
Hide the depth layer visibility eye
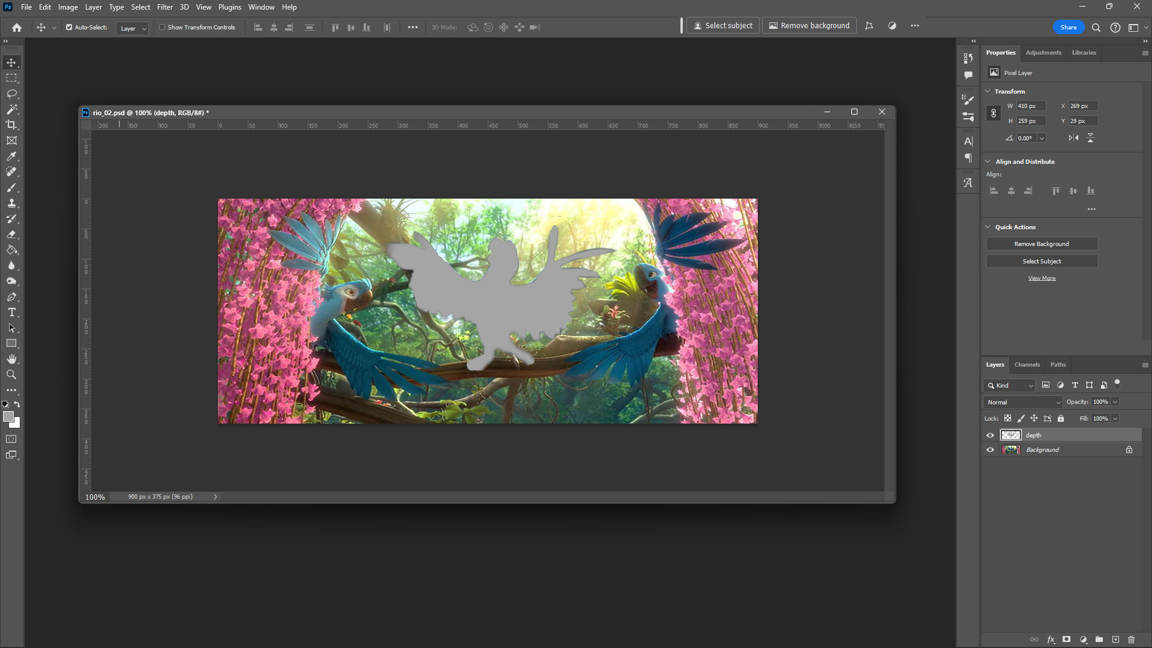[x=990, y=436]
